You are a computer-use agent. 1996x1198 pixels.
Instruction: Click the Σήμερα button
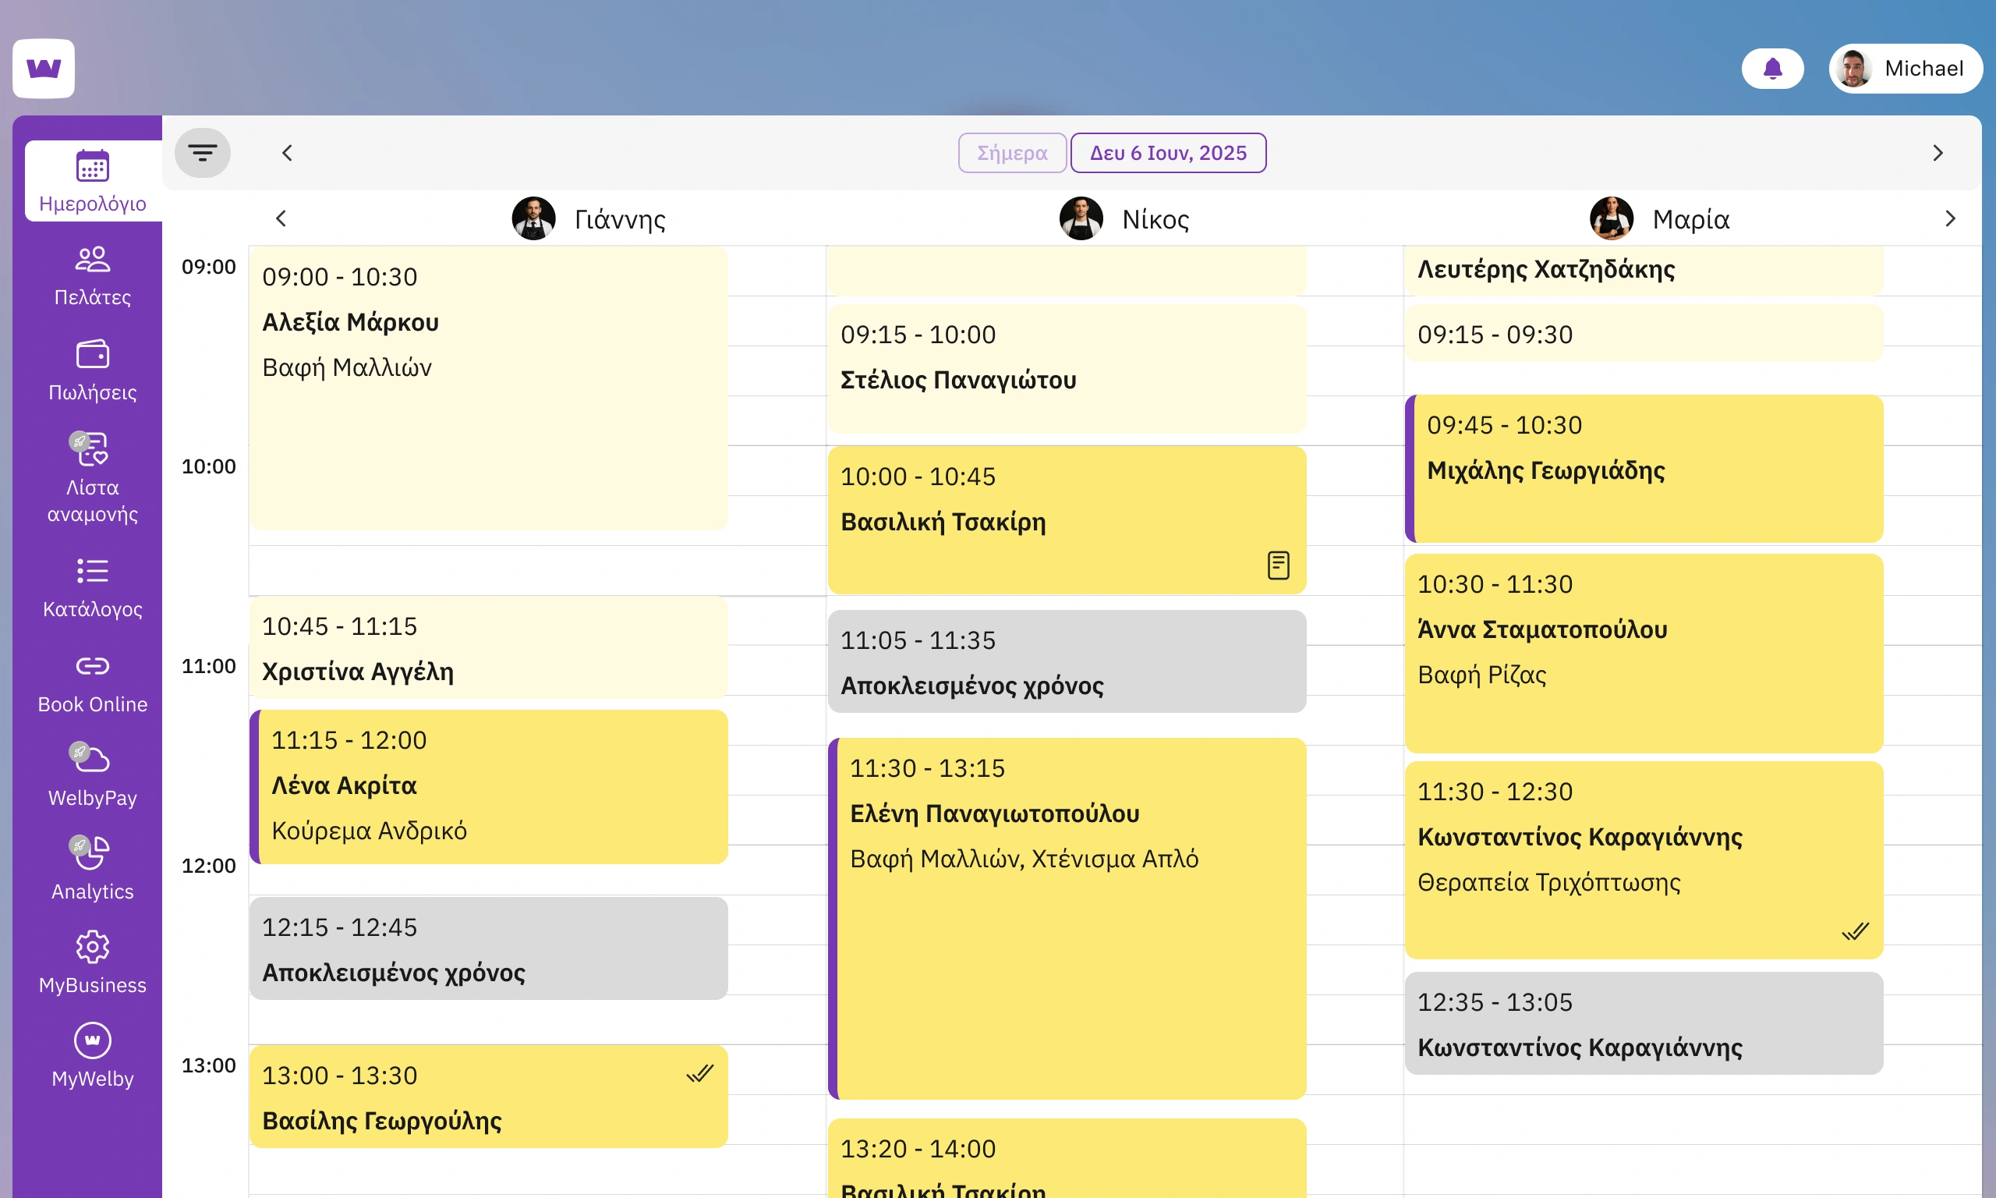[1013, 153]
